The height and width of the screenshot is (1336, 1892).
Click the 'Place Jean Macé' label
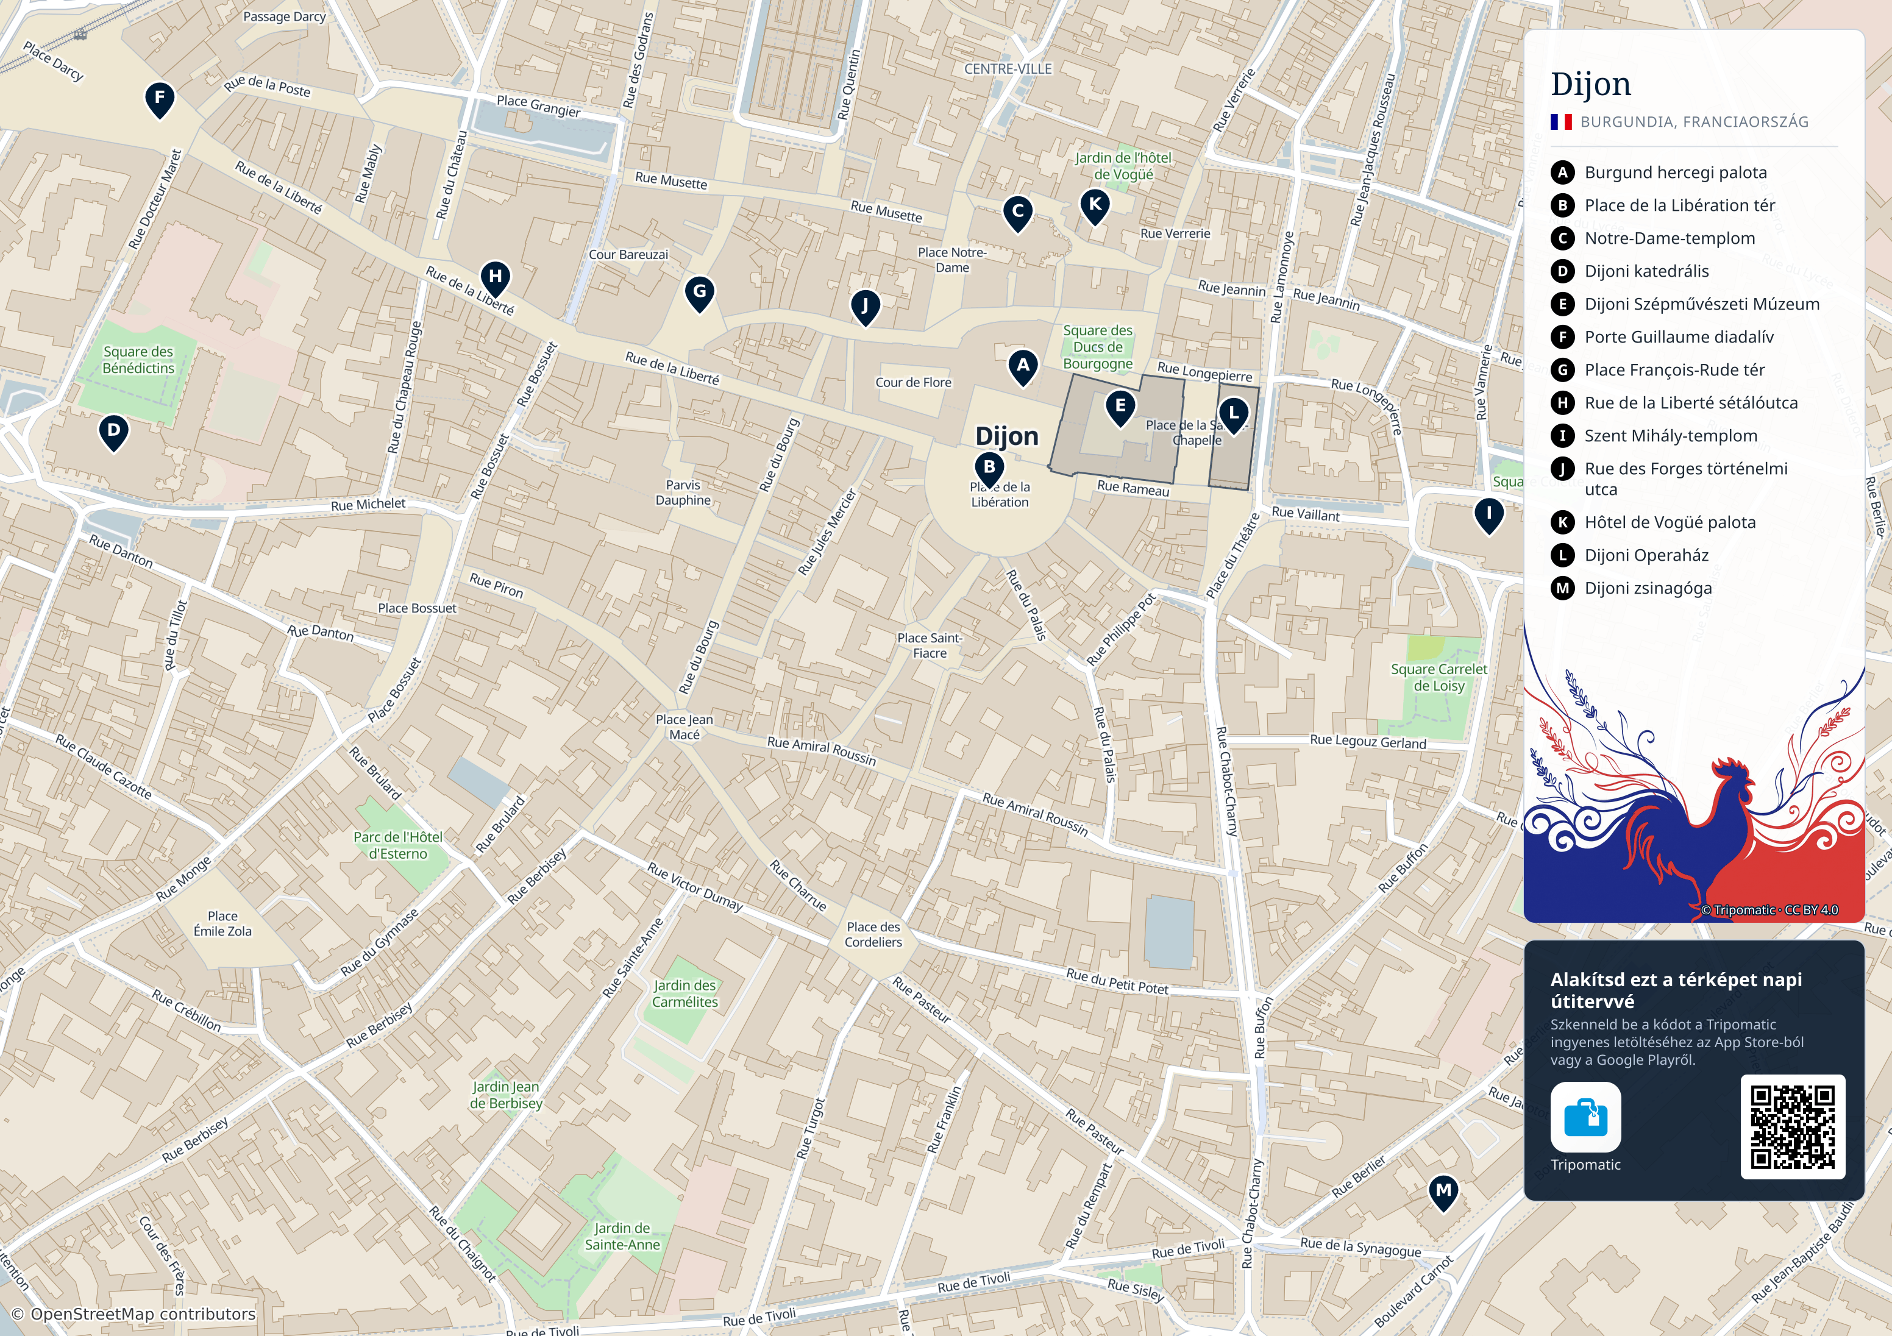(x=684, y=727)
